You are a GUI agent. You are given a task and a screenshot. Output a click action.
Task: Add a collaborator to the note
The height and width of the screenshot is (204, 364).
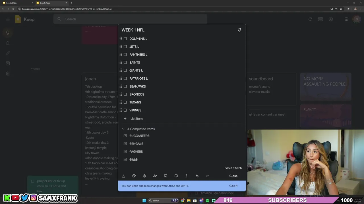point(155,176)
